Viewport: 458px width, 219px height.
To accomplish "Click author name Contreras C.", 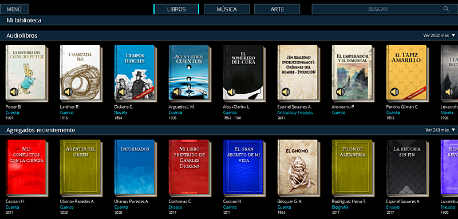I will click(180, 201).
